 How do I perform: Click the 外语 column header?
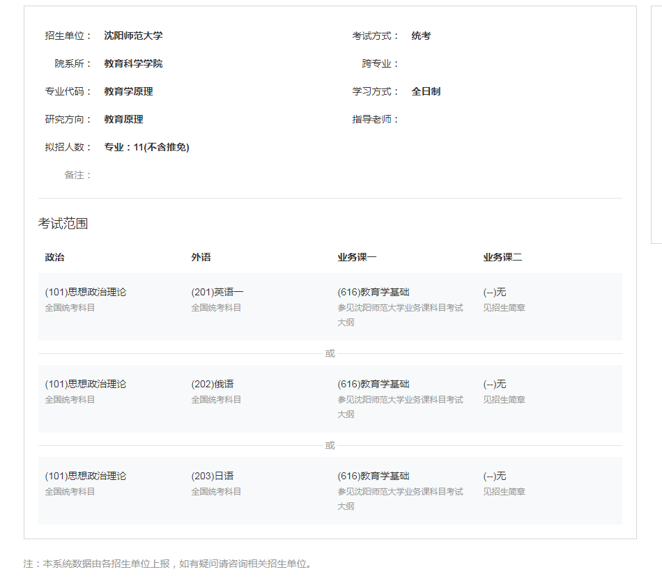coord(201,257)
